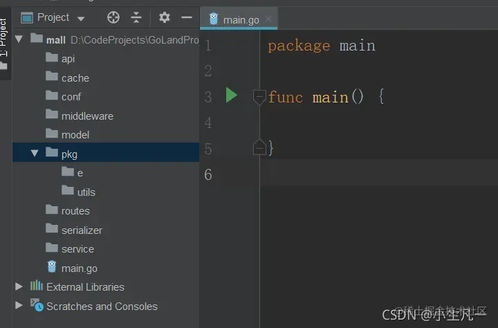
Task: Close the main.go editor tab
Action: [268, 19]
